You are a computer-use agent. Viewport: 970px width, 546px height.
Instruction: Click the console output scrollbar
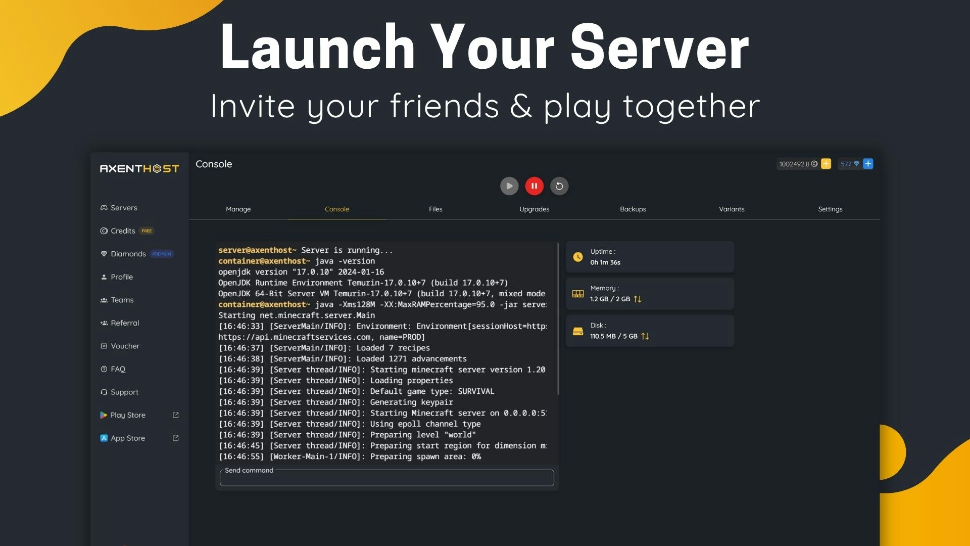coord(558,318)
